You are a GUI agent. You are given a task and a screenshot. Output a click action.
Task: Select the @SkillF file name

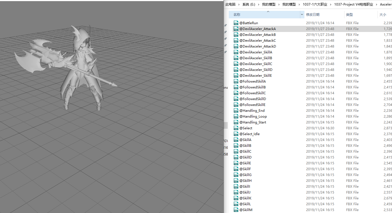pyautogui.click(x=245, y=169)
